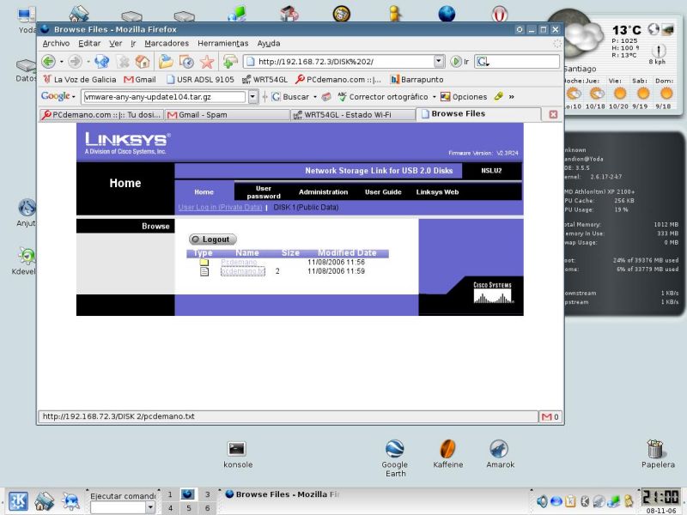Click the Gmail notifier in the status bar
The width and height of the screenshot is (687, 515).
point(550,417)
